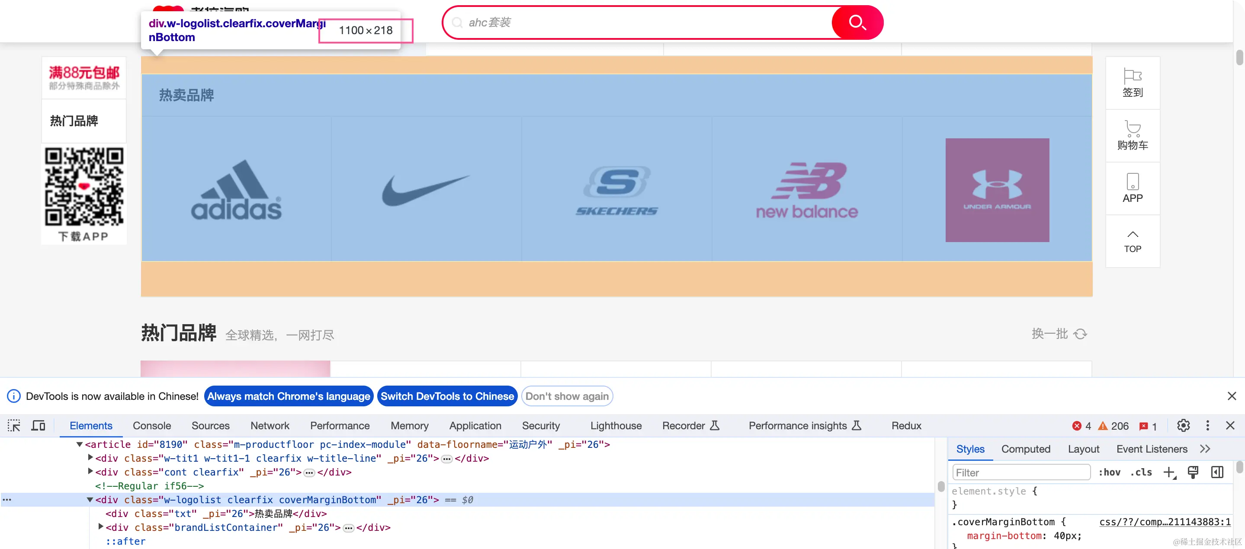Toggle the :hov element state panel
The height and width of the screenshot is (549, 1245).
(x=1109, y=472)
